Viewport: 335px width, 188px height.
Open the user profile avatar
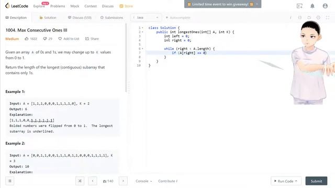coord(325,6)
